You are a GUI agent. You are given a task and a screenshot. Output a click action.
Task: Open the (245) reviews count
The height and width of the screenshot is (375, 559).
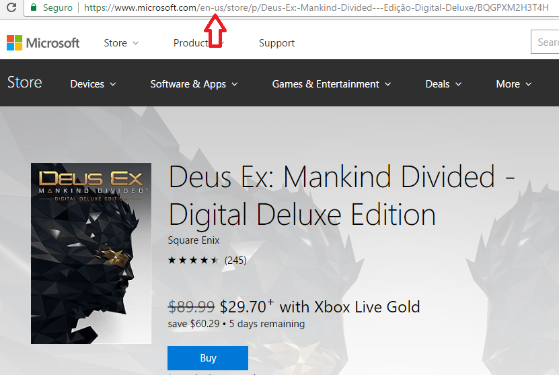[235, 261]
